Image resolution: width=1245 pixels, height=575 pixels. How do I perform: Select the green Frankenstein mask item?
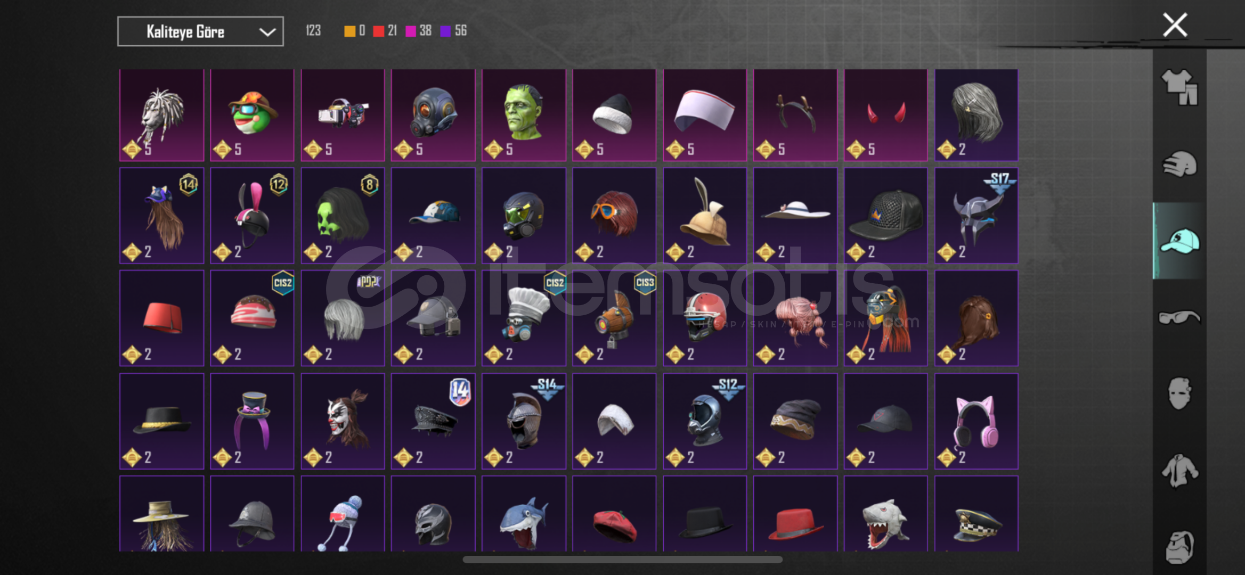[x=524, y=115]
